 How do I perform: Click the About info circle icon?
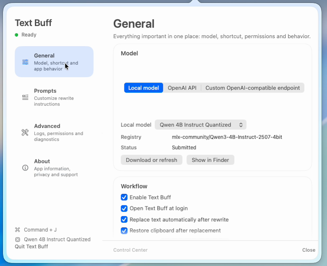[25, 168]
